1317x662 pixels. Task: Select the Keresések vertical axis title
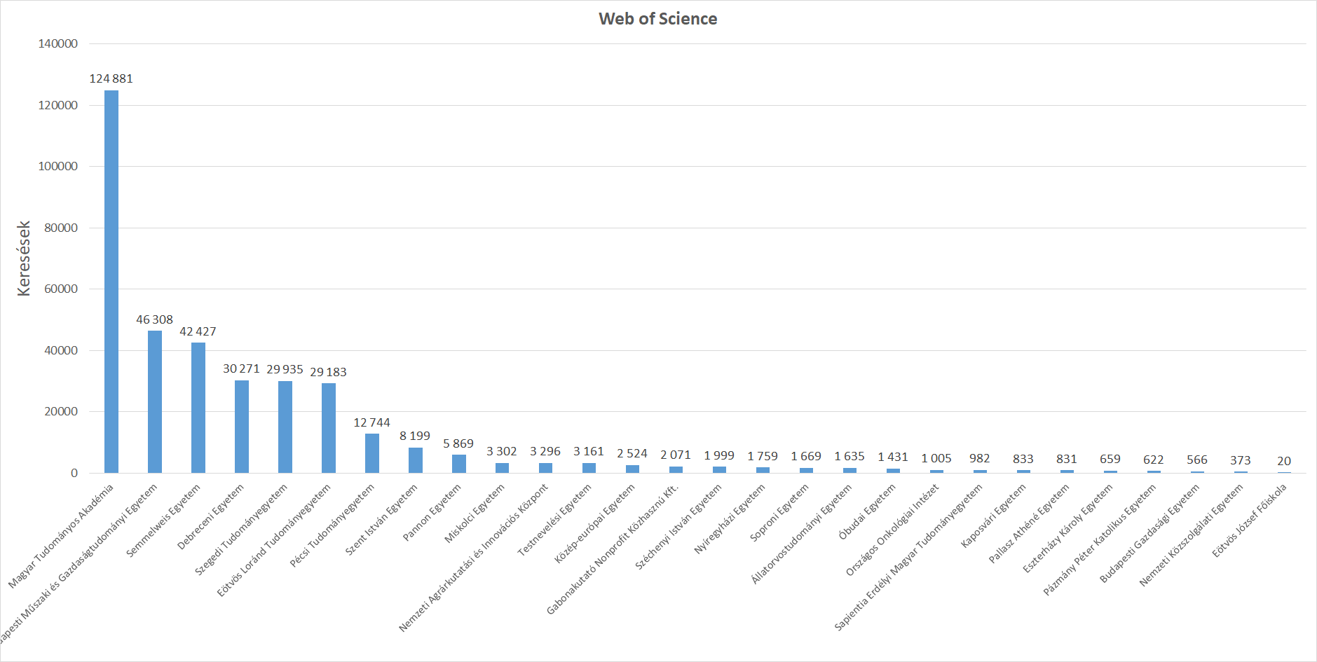point(24,258)
